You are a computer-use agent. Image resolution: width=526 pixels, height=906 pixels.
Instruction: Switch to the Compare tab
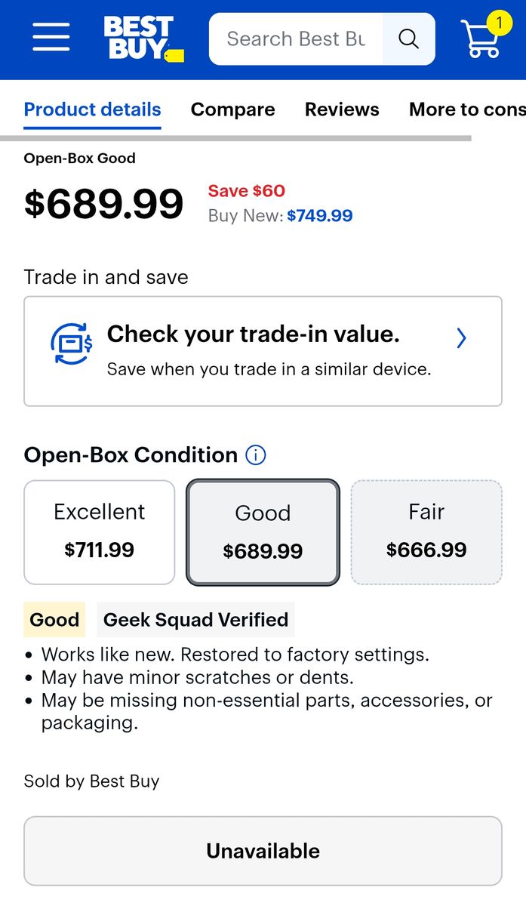tap(232, 109)
